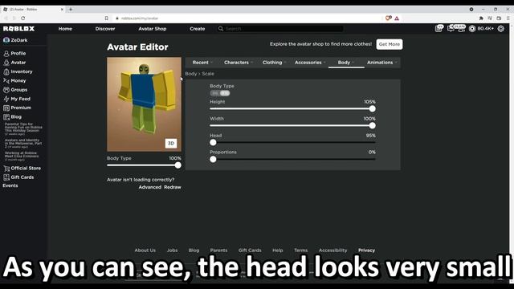Open the Help footer link
The height and width of the screenshot is (289, 514).
pos(277,250)
